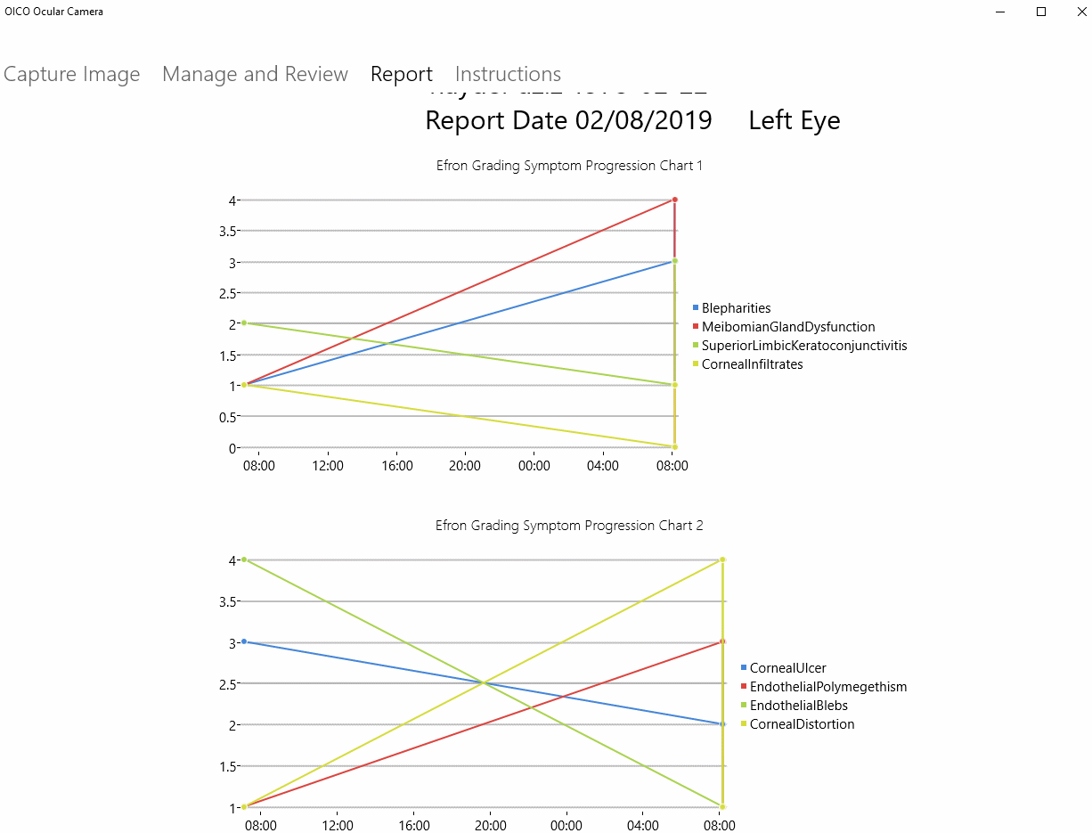Click the green start point at grade 4 in Chart 2
The height and width of the screenshot is (833, 1092).
point(244,559)
